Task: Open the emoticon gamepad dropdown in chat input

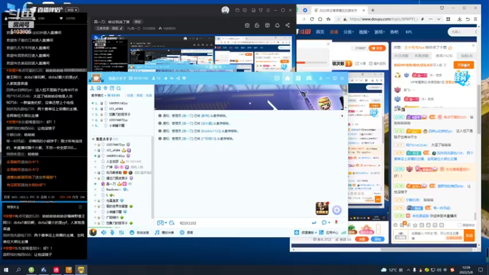Action: pyautogui.click(x=162, y=223)
